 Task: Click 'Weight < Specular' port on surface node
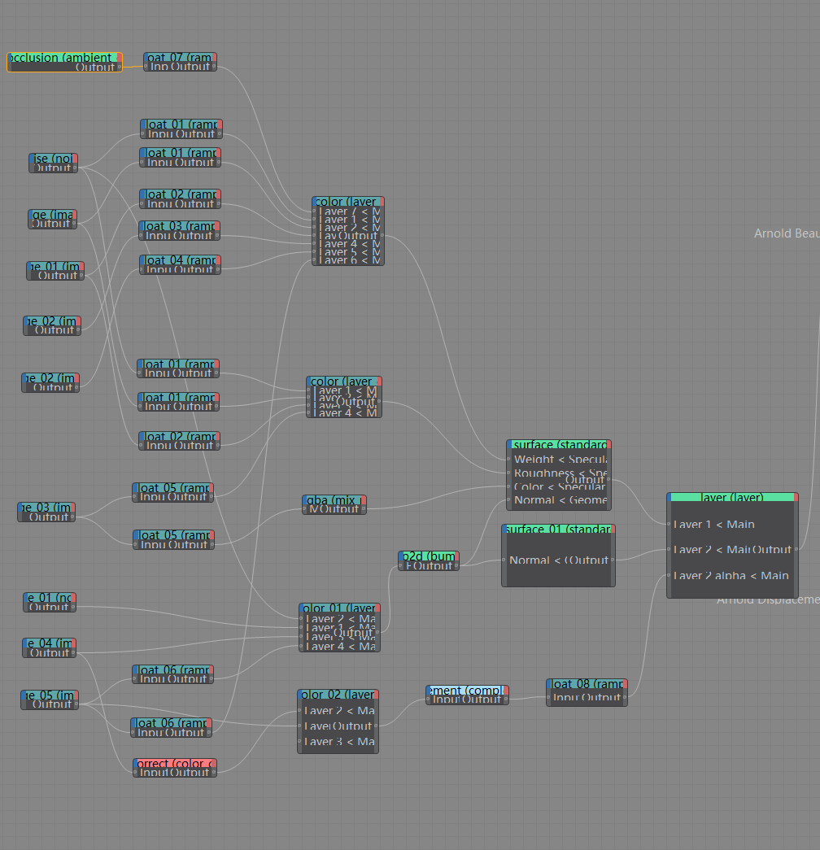[x=508, y=459]
